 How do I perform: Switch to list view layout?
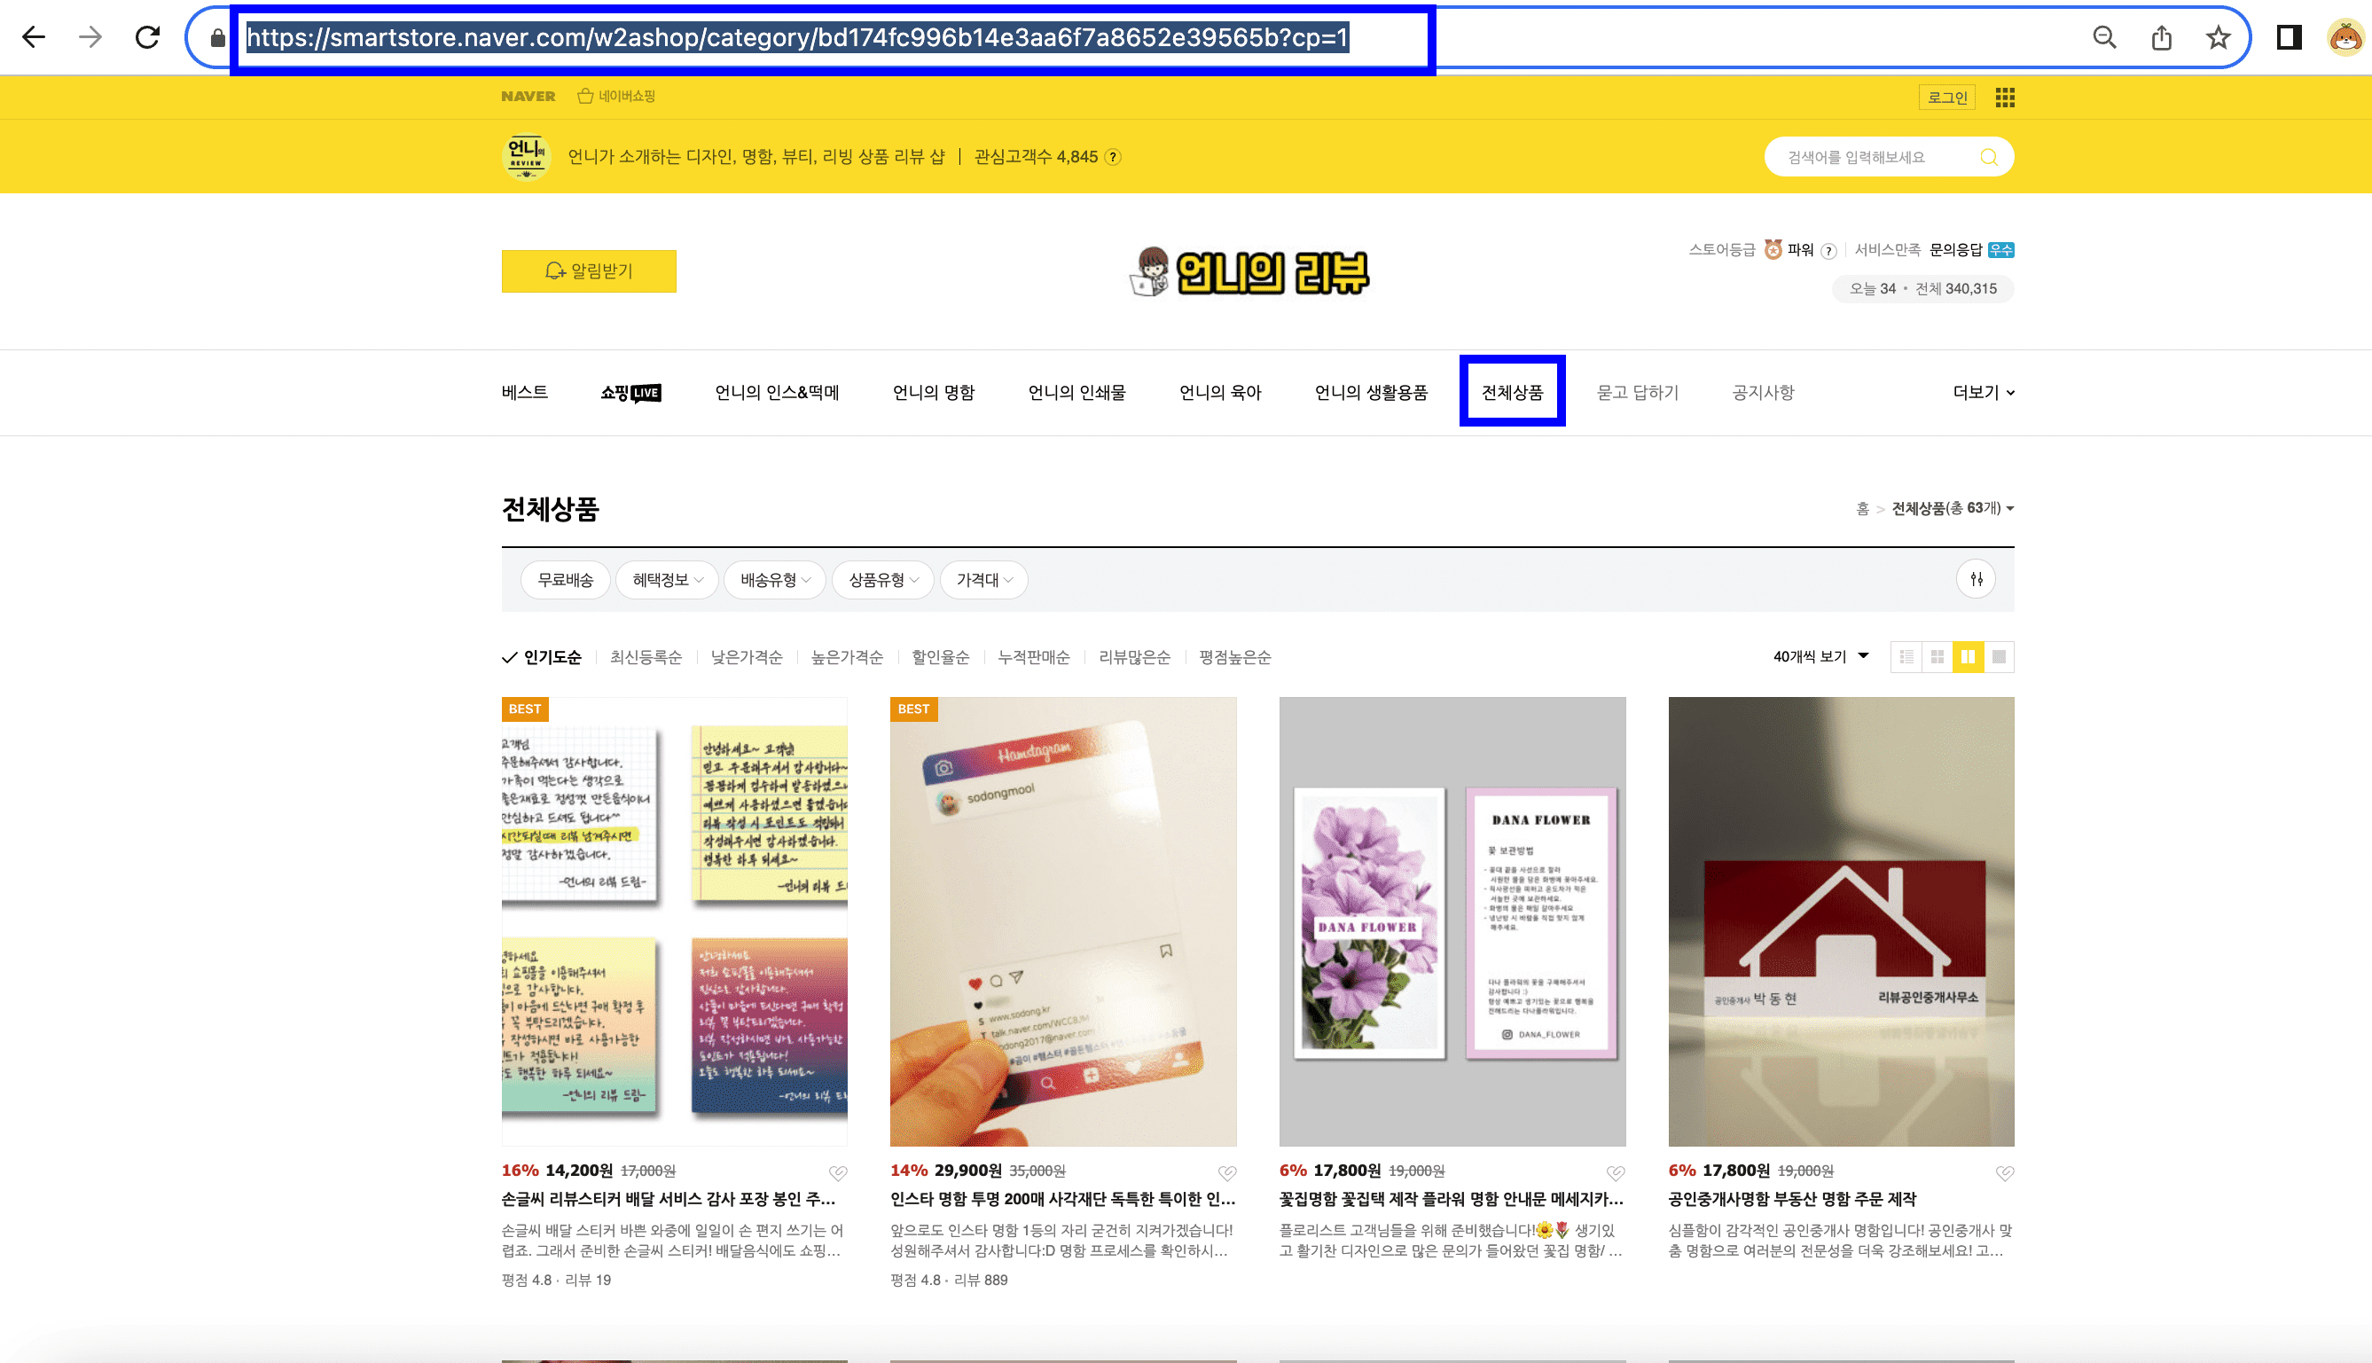pos(1906,656)
